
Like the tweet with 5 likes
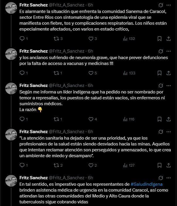[x=91, y=73]
